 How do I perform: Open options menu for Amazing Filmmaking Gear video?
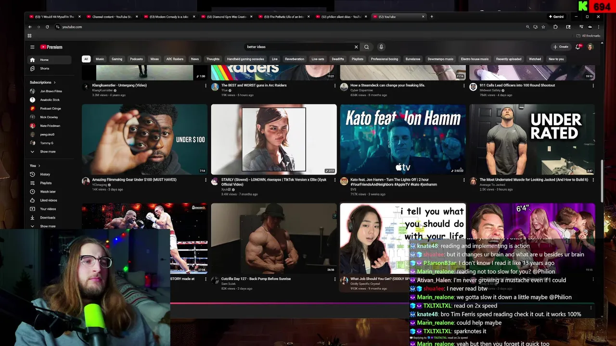(205, 180)
